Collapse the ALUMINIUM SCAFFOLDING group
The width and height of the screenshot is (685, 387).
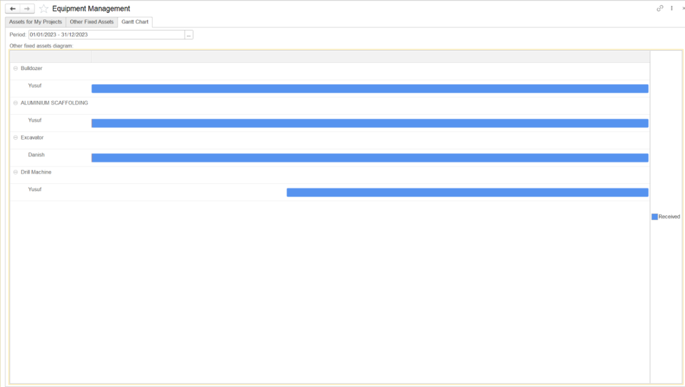[x=15, y=103]
